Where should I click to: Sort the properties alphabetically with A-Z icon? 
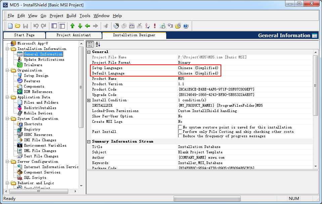98,44
